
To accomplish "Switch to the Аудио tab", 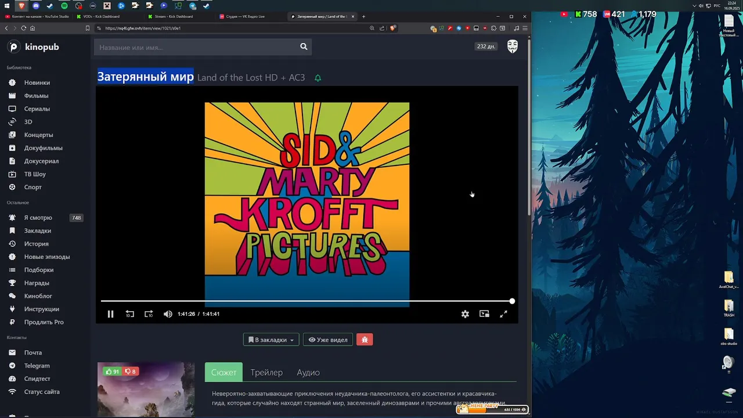I will coord(308,372).
